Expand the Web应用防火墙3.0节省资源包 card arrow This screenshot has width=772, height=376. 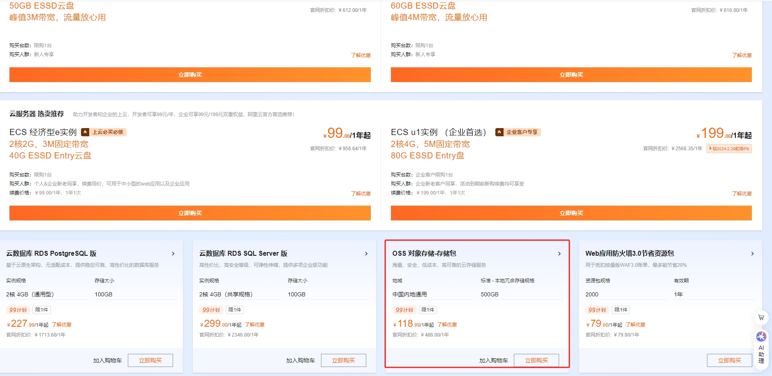point(752,254)
